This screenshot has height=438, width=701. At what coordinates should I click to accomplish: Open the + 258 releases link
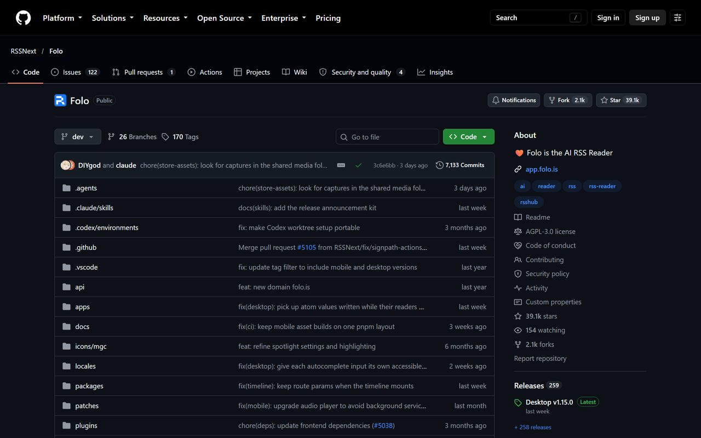click(533, 428)
